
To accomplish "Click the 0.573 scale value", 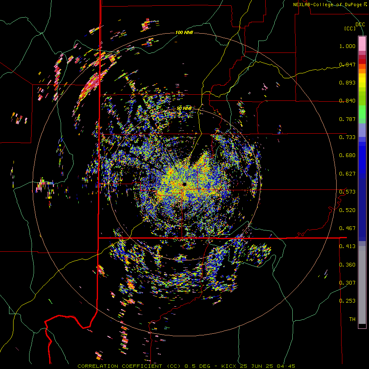I will click(x=347, y=192).
